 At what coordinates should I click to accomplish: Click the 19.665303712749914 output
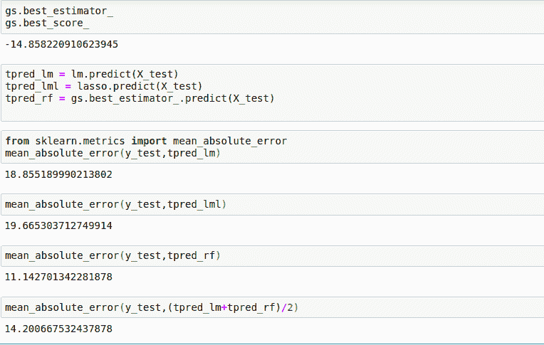tap(58, 225)
